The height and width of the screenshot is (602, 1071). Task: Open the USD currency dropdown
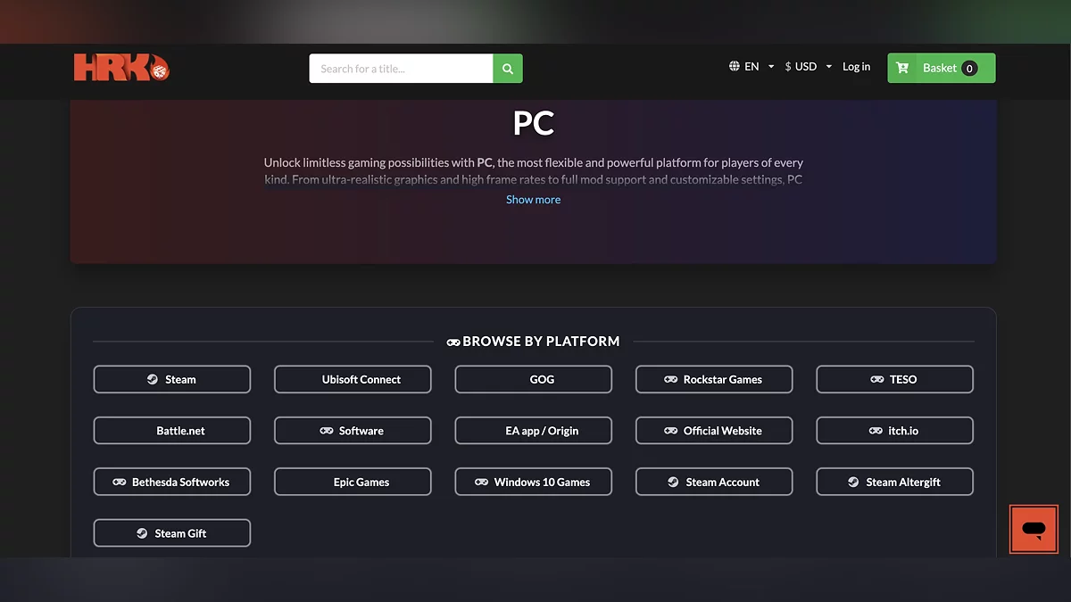click(808, 67)
